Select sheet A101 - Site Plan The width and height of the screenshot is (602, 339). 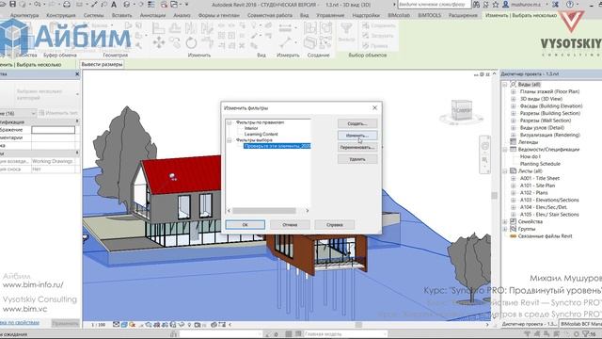[537, 186]
